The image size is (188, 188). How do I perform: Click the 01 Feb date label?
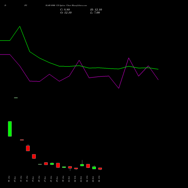pyautogui.click(x=69, y=179)
